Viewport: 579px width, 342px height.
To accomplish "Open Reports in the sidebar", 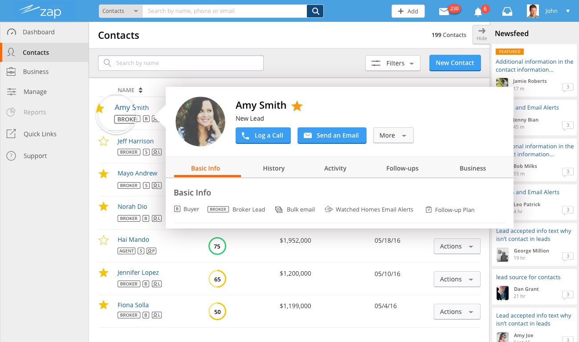I will (x=45, y=112).
